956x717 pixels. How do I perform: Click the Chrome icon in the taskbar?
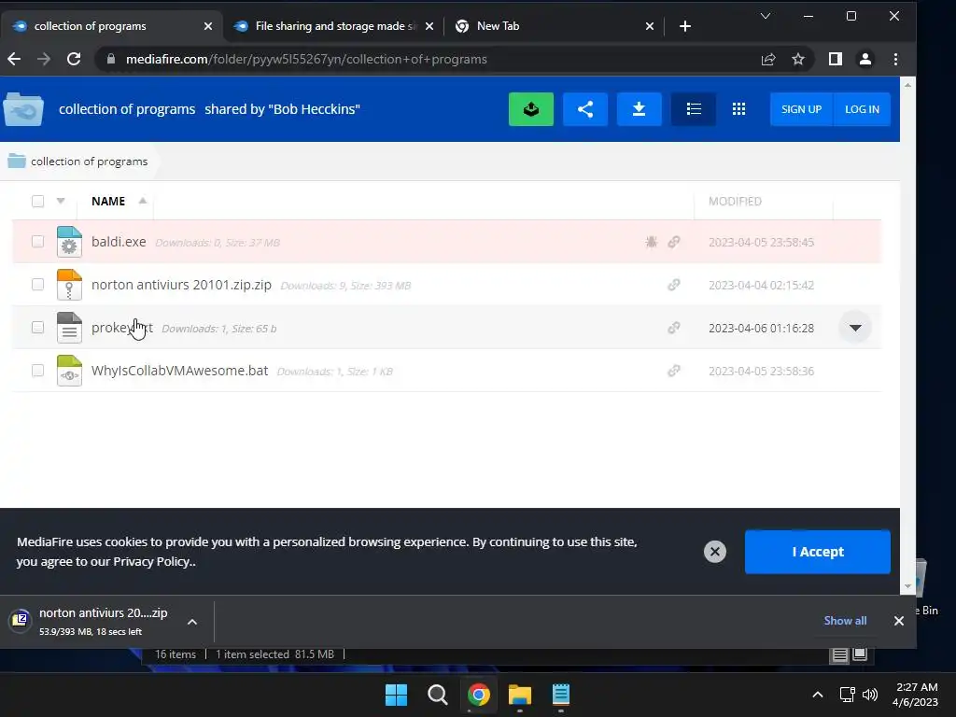(479, 695)
